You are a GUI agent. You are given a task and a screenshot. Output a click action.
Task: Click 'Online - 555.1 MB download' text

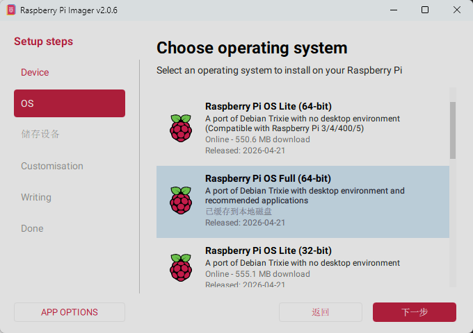pyautogui.click(x=257, y=274)
